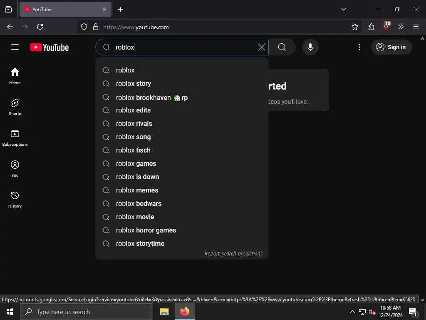Reload the page with the refresh icon
The image size is (426, 320).
click(x=40, y=27)
